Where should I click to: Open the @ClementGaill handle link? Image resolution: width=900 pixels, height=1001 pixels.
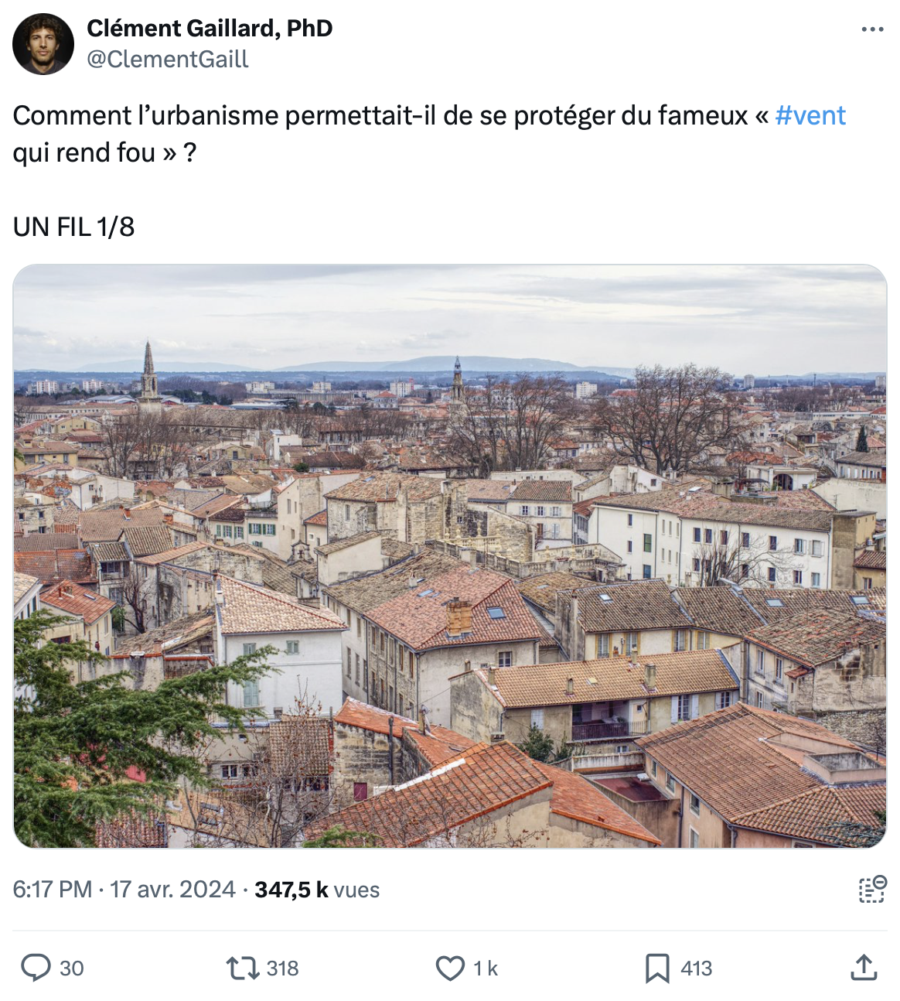pos(168,59)
